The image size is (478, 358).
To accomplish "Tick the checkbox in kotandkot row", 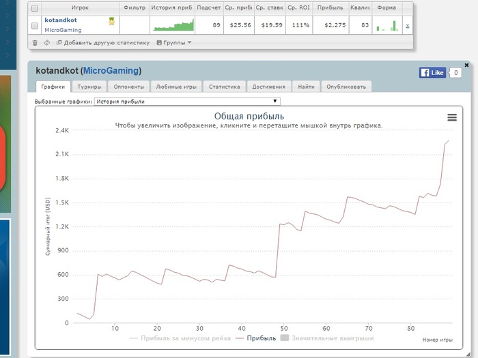I will click(x=35, y=26).
